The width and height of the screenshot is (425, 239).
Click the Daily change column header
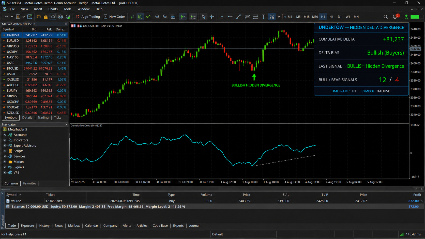tap(60, 29)
